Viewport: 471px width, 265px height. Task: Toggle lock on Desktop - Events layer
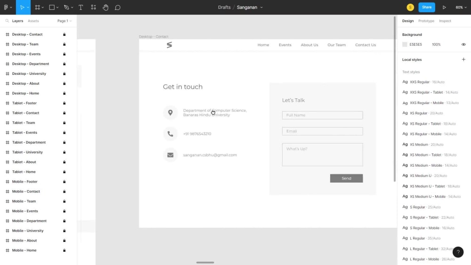click(64, 54)
